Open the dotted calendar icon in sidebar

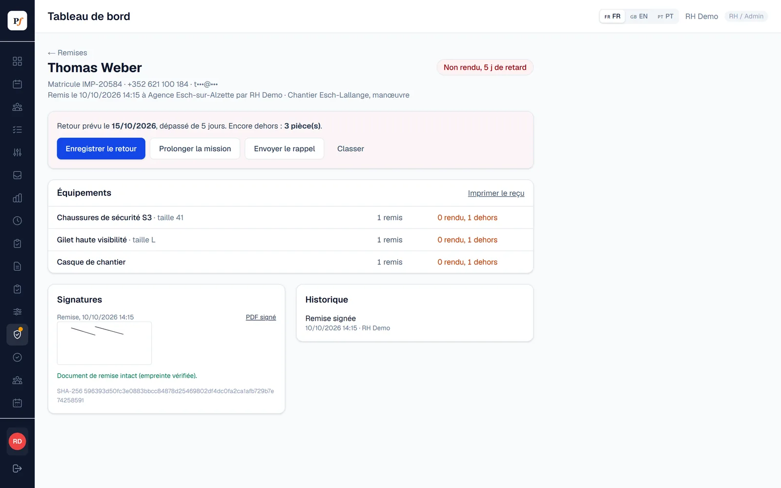tap(17, 403)
